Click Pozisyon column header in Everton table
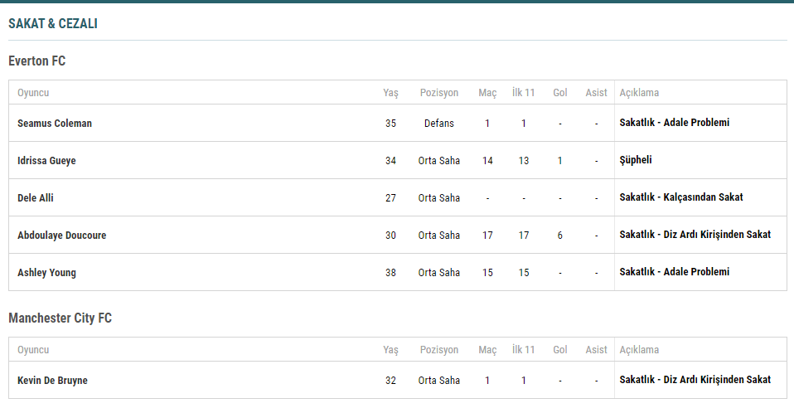 (438, 93)
